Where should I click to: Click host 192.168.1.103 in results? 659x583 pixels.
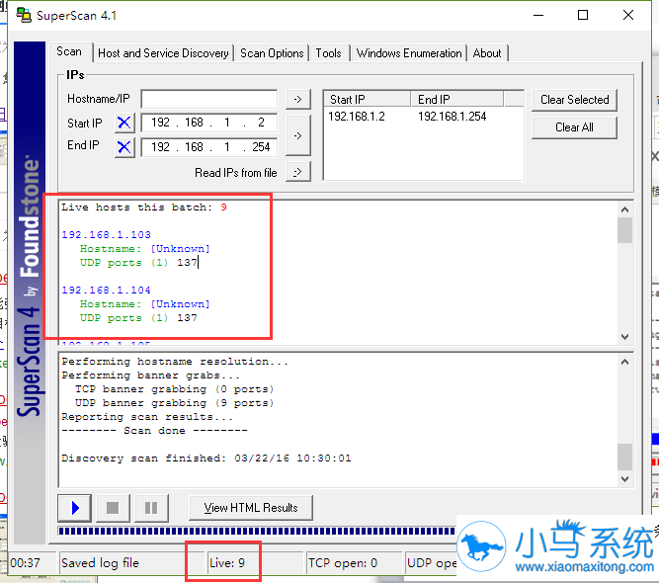pyautogui.click(x=107, y=234)
